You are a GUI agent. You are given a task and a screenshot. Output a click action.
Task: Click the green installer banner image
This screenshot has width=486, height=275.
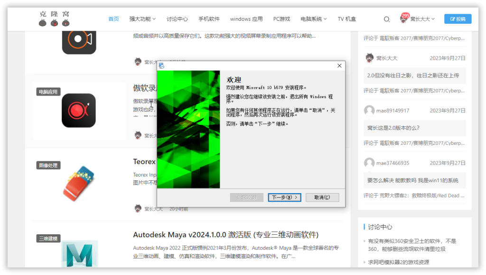[188, 129]
